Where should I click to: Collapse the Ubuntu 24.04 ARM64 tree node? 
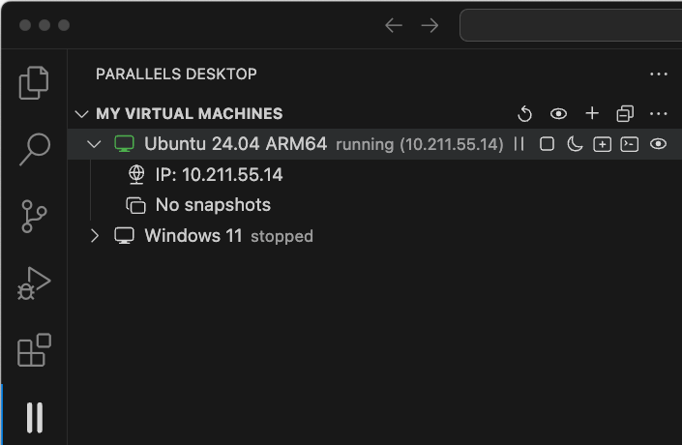point(94,144)
